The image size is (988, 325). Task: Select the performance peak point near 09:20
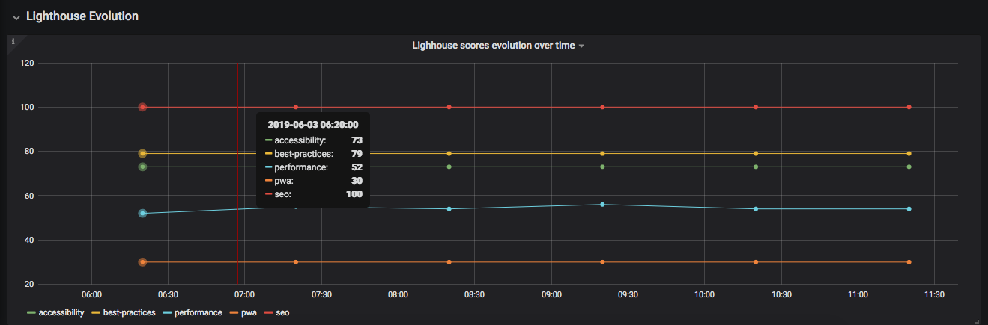[x=602, y=204]
